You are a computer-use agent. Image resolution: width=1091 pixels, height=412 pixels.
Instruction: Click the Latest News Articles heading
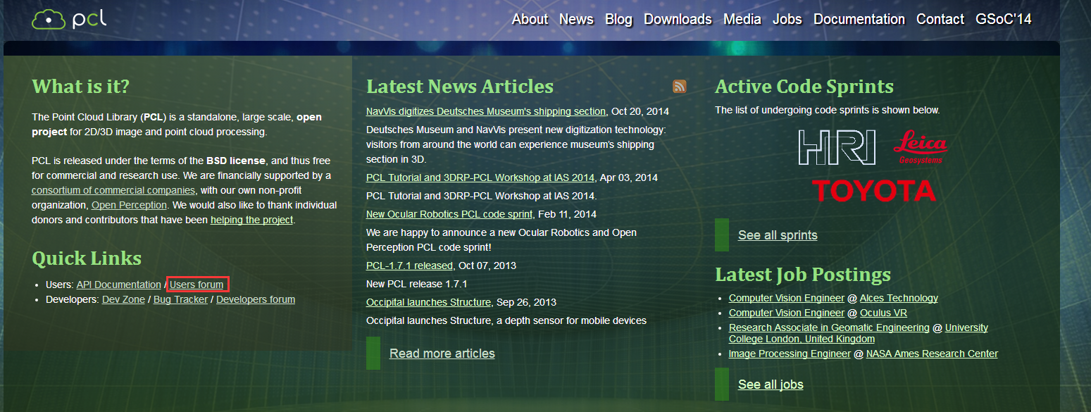point(460,87)
